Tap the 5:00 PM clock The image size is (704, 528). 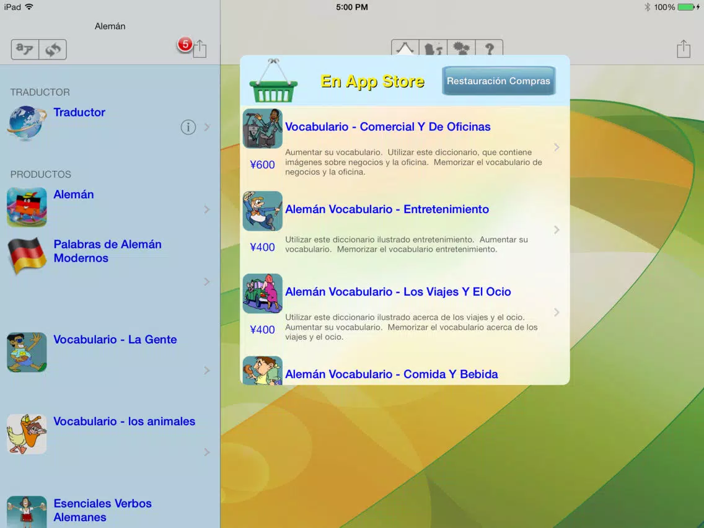coord(352,7)
